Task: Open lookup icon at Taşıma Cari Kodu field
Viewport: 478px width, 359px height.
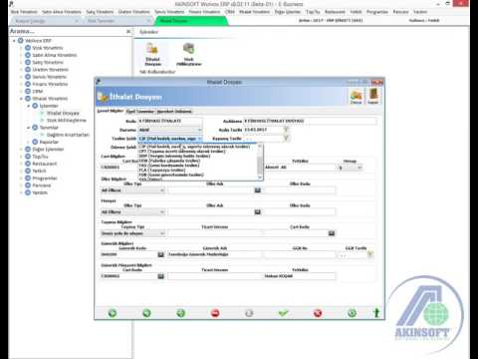Action: coord(332,233)
